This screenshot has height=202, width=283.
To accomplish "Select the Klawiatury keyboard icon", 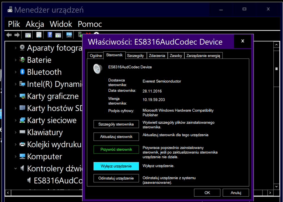I will [22, 132].
